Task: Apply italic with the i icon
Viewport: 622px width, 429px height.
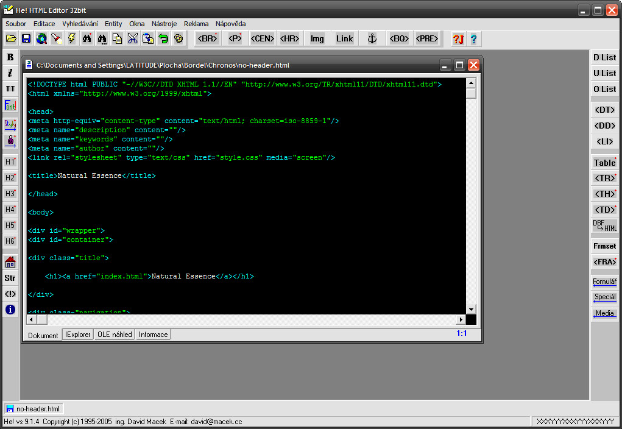Action: (x=10, y=73)
